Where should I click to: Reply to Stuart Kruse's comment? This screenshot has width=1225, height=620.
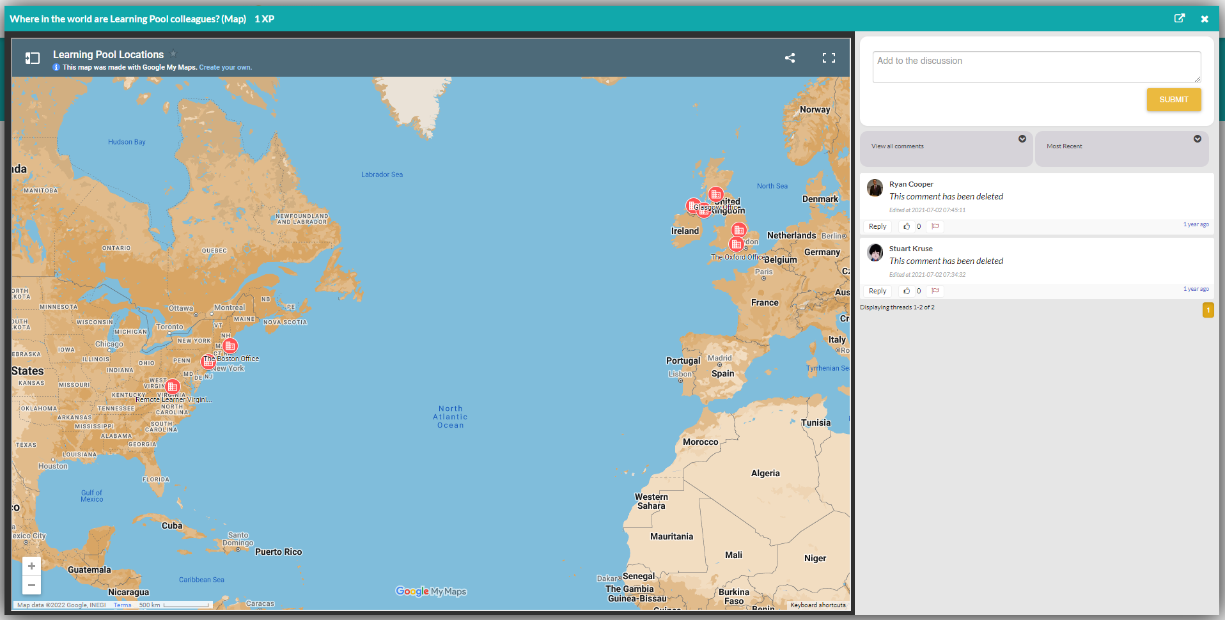(877, 291)
